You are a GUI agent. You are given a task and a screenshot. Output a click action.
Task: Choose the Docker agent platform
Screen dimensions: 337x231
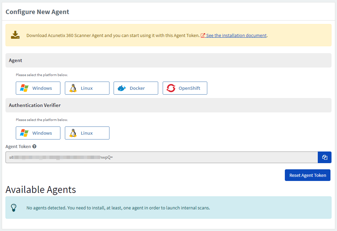tap(136, 88)
